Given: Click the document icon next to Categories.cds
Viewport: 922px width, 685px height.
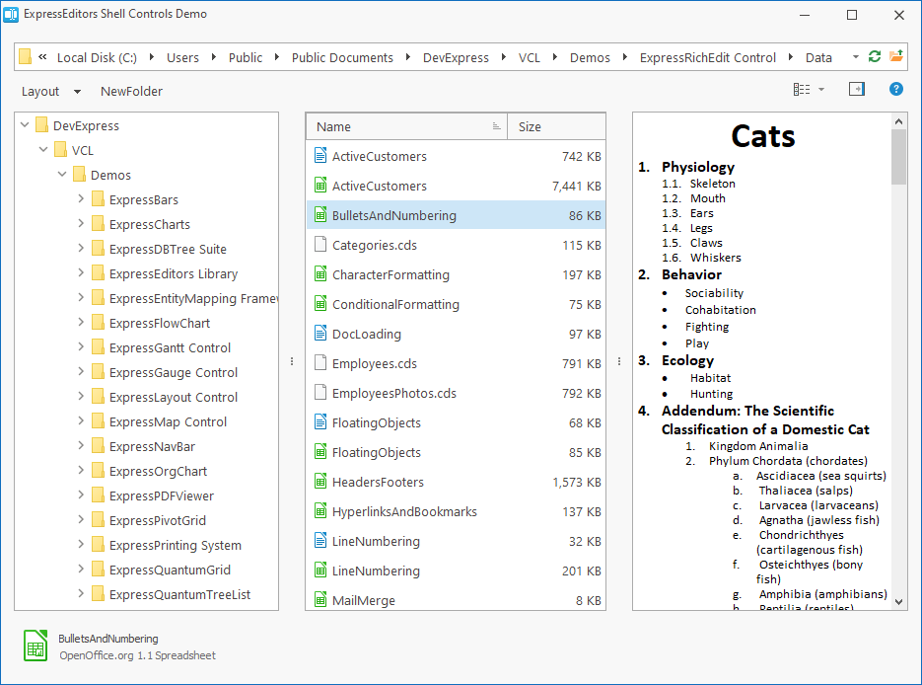Looking at the screenshot, I should pos(320,245).
